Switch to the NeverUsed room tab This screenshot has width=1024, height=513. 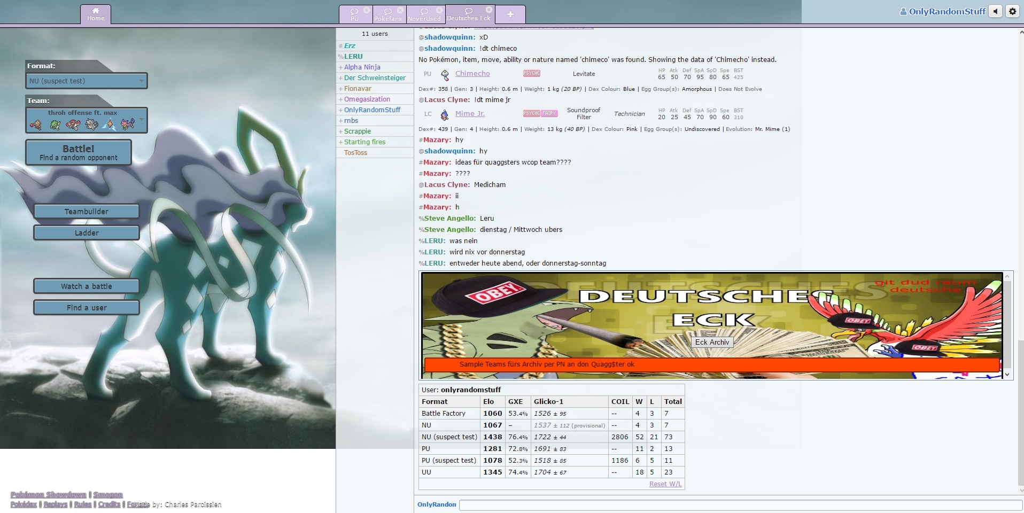[x=424, y=14]
